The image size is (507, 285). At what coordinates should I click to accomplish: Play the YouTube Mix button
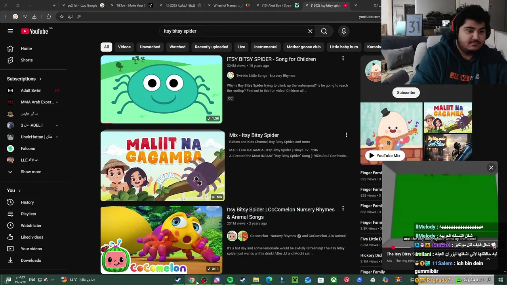[x=385, y=156]
